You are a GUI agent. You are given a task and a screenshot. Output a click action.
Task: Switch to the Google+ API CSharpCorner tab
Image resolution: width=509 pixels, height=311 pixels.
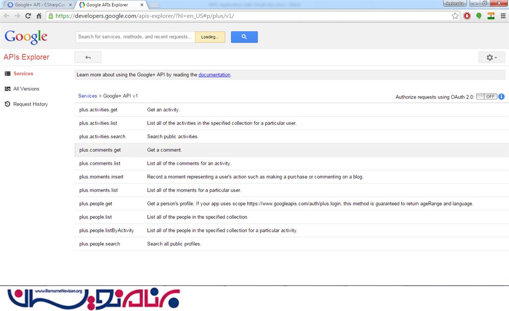click(39, 5)
